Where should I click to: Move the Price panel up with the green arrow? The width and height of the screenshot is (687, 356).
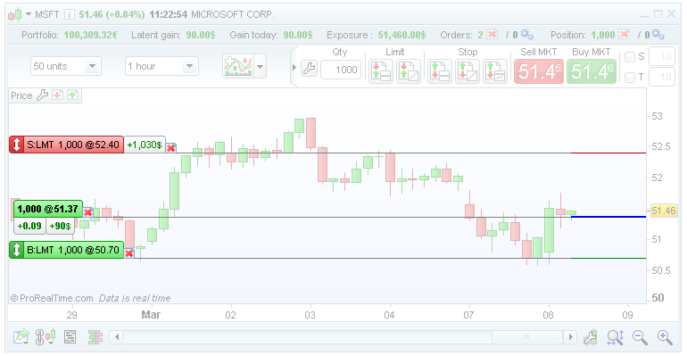(x=73, y=95)
